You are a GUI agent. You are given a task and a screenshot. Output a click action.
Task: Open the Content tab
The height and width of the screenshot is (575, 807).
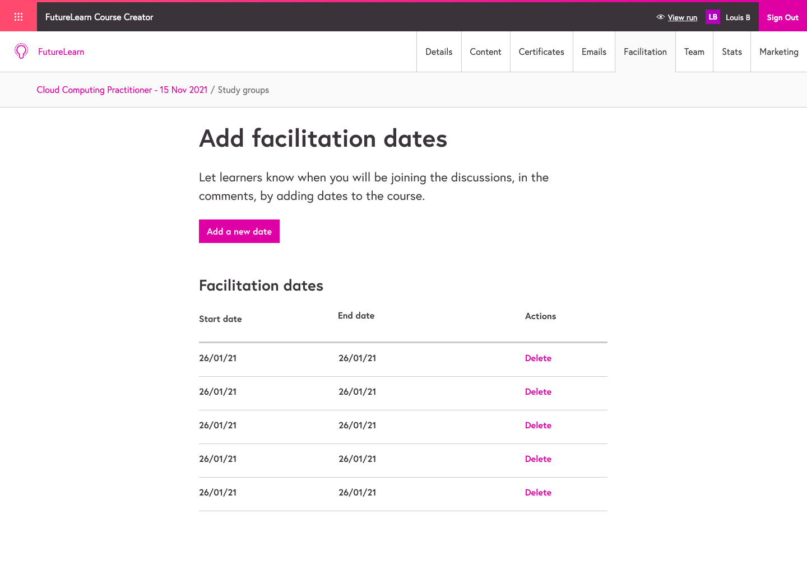(485, 52)
